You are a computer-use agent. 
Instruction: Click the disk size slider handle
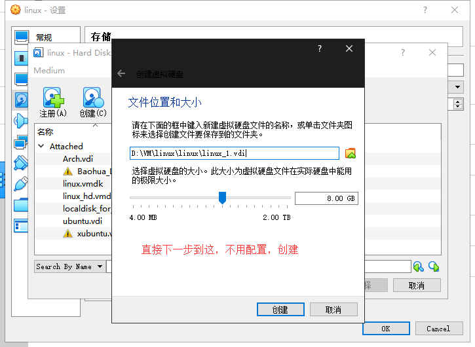222,198
